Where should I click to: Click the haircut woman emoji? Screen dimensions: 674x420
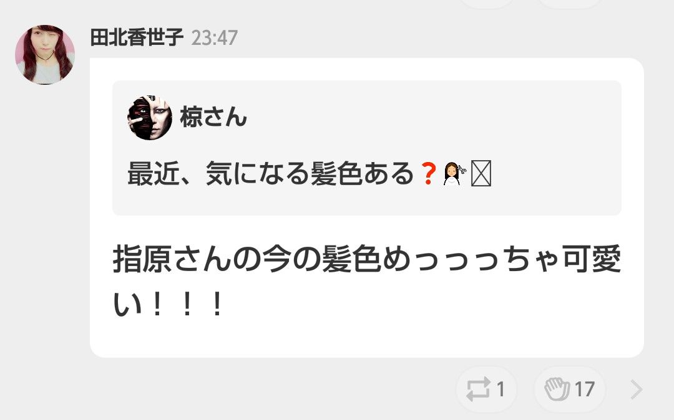pos(455,173)
